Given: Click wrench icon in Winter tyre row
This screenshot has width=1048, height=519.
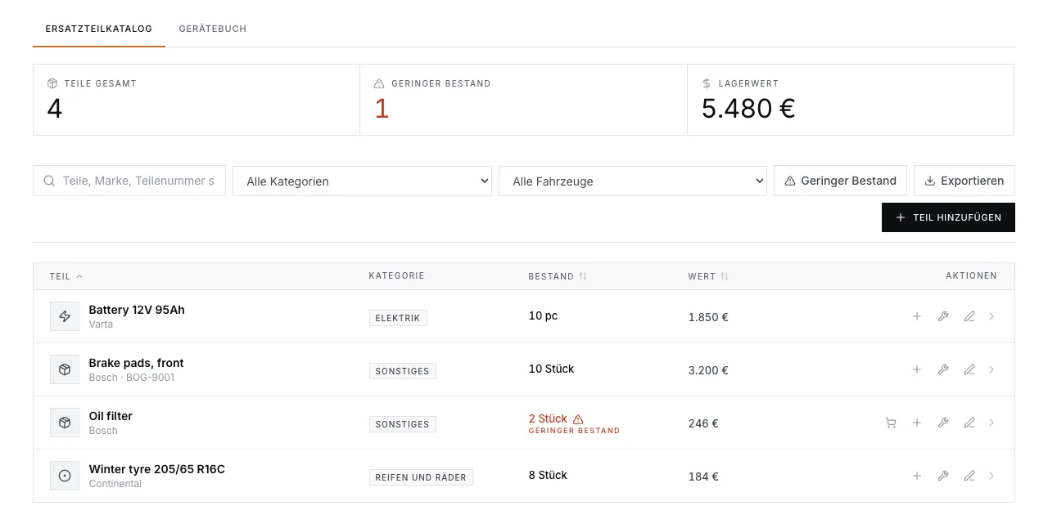Looking at the screenshot, I should [943, 476].
